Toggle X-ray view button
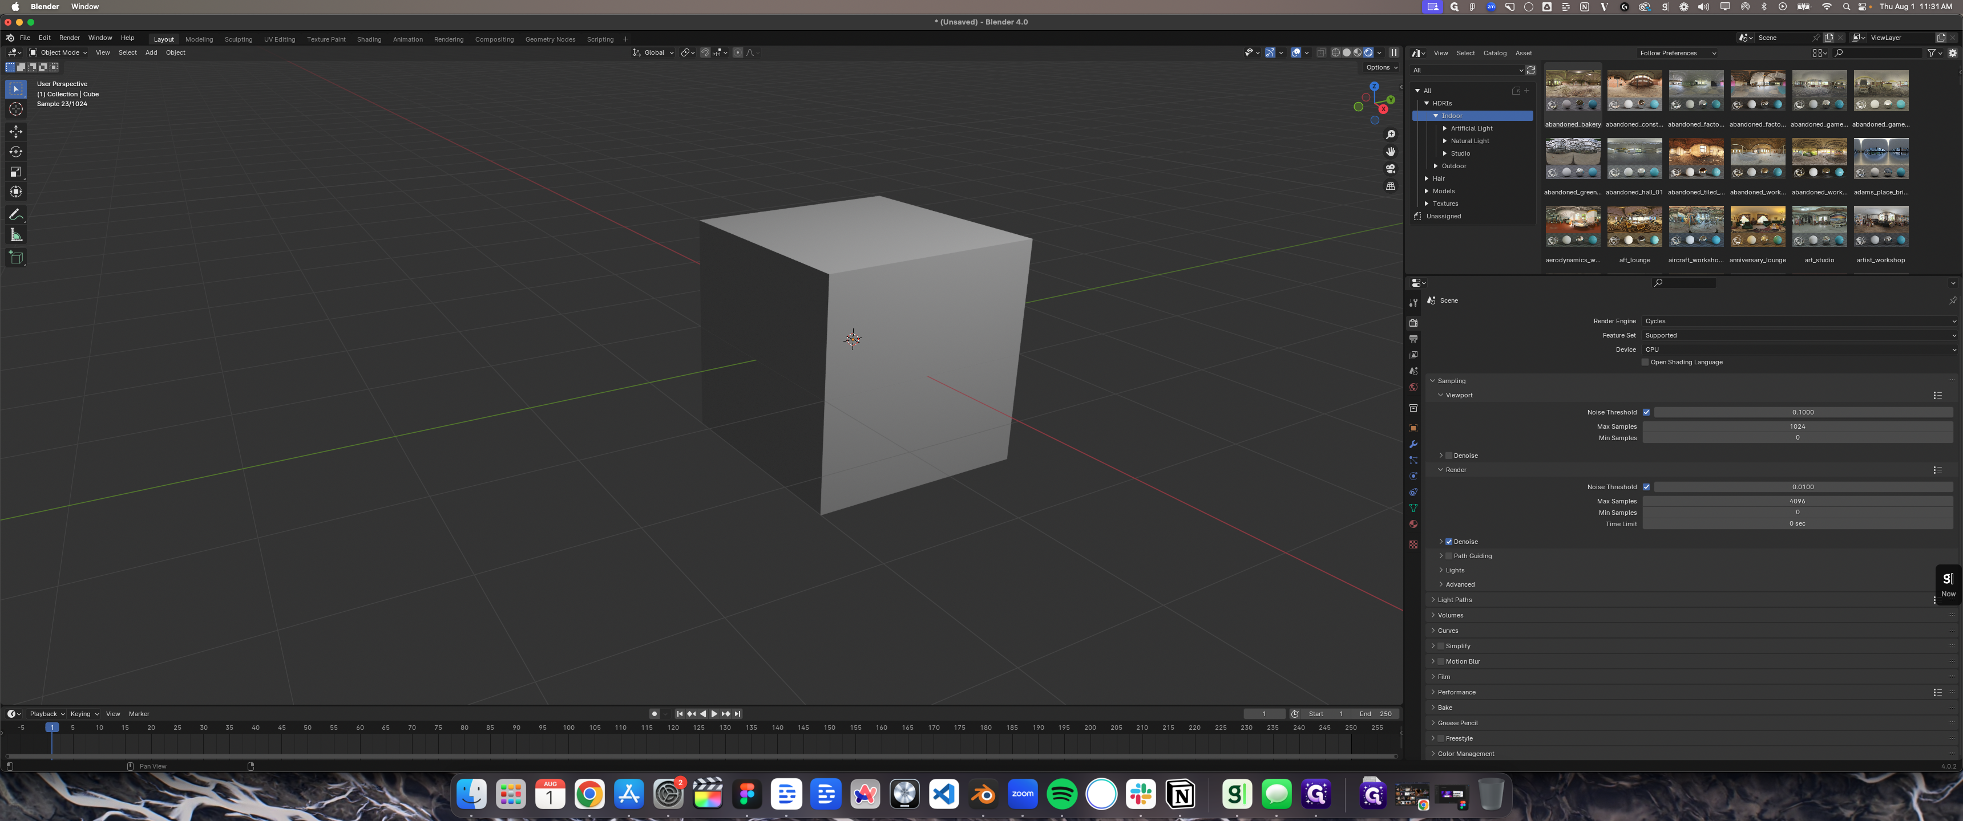1963x821 pixels. point(1322,52)
